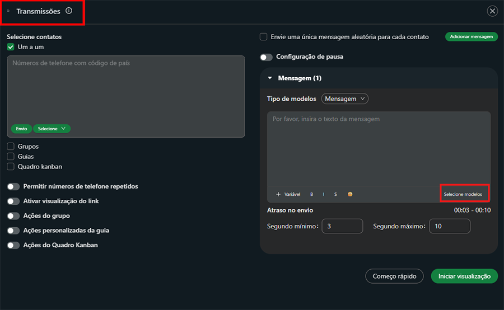Uncheck the Um a um checkbox
The image size is (504, 310).
(x=11, y=47)
